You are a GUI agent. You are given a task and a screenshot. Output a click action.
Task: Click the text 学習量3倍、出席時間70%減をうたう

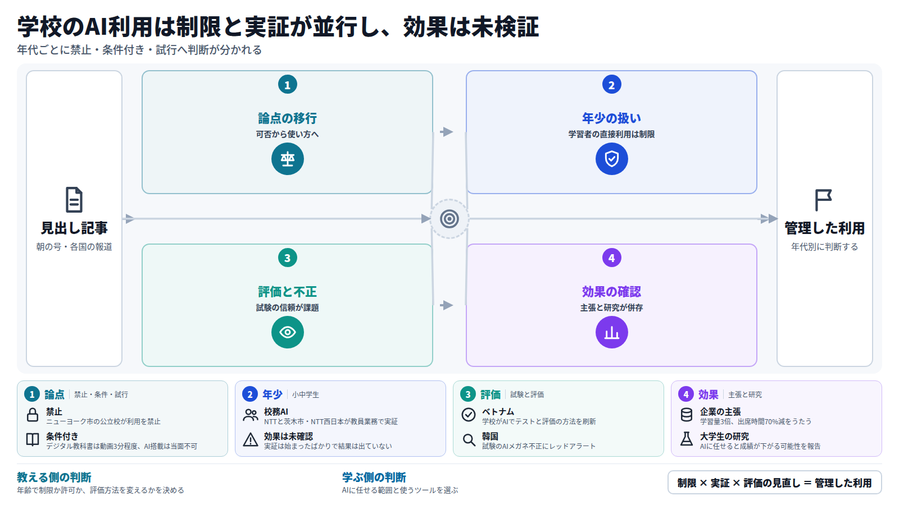point(756,421)
